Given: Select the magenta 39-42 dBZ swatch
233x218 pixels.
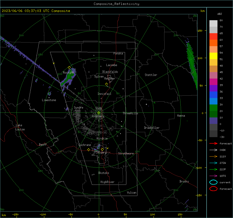Looking at the screenshot, I should point(213,82).
